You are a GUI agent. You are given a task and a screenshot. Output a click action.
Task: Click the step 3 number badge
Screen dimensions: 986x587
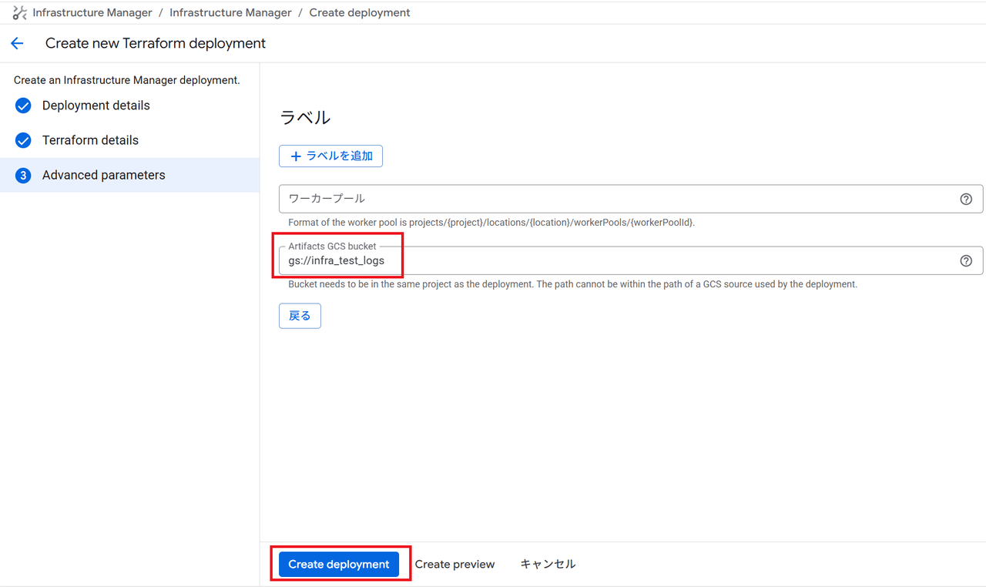tap(23, 176)
